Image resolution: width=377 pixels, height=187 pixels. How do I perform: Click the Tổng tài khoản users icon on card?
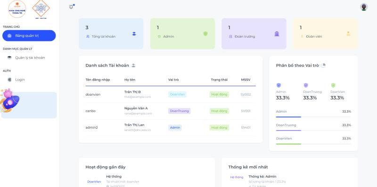click(x=134, y=34)
